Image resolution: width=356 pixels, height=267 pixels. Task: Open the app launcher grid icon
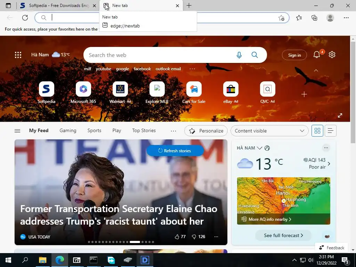click(x=18, y=55)
